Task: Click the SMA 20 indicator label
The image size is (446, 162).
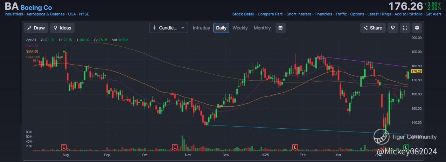Action: [x=32, y=46]
